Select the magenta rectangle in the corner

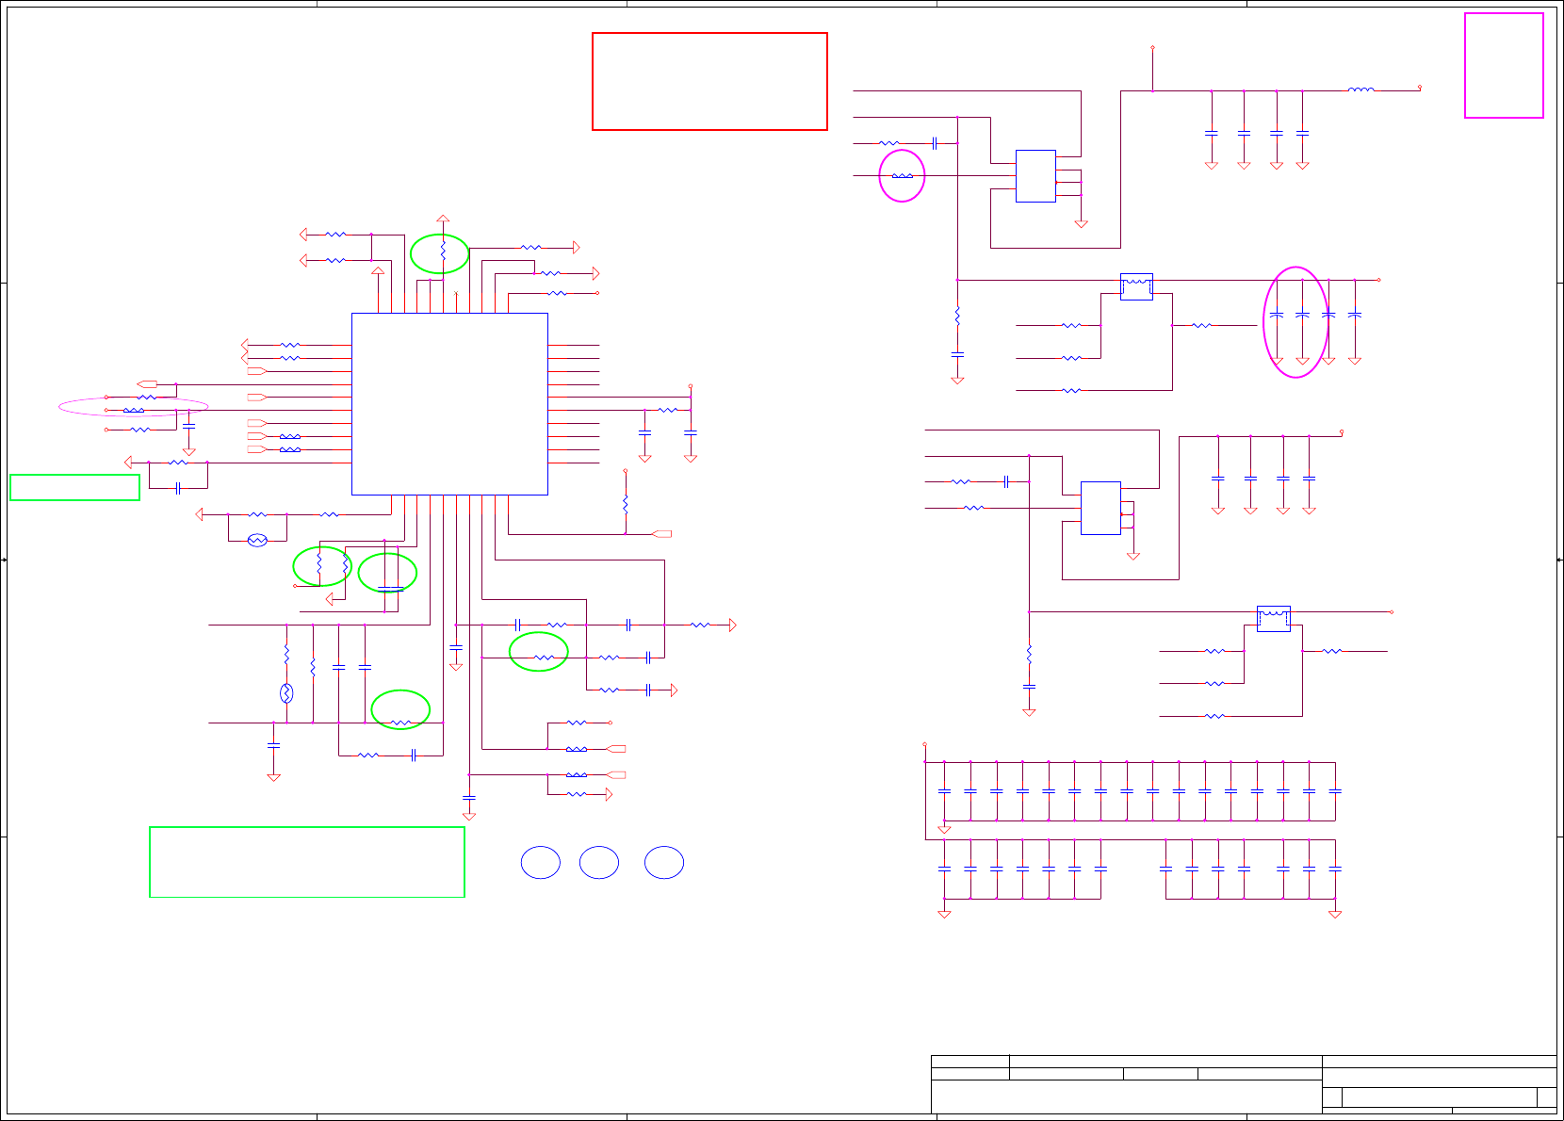click(1504, 65)
